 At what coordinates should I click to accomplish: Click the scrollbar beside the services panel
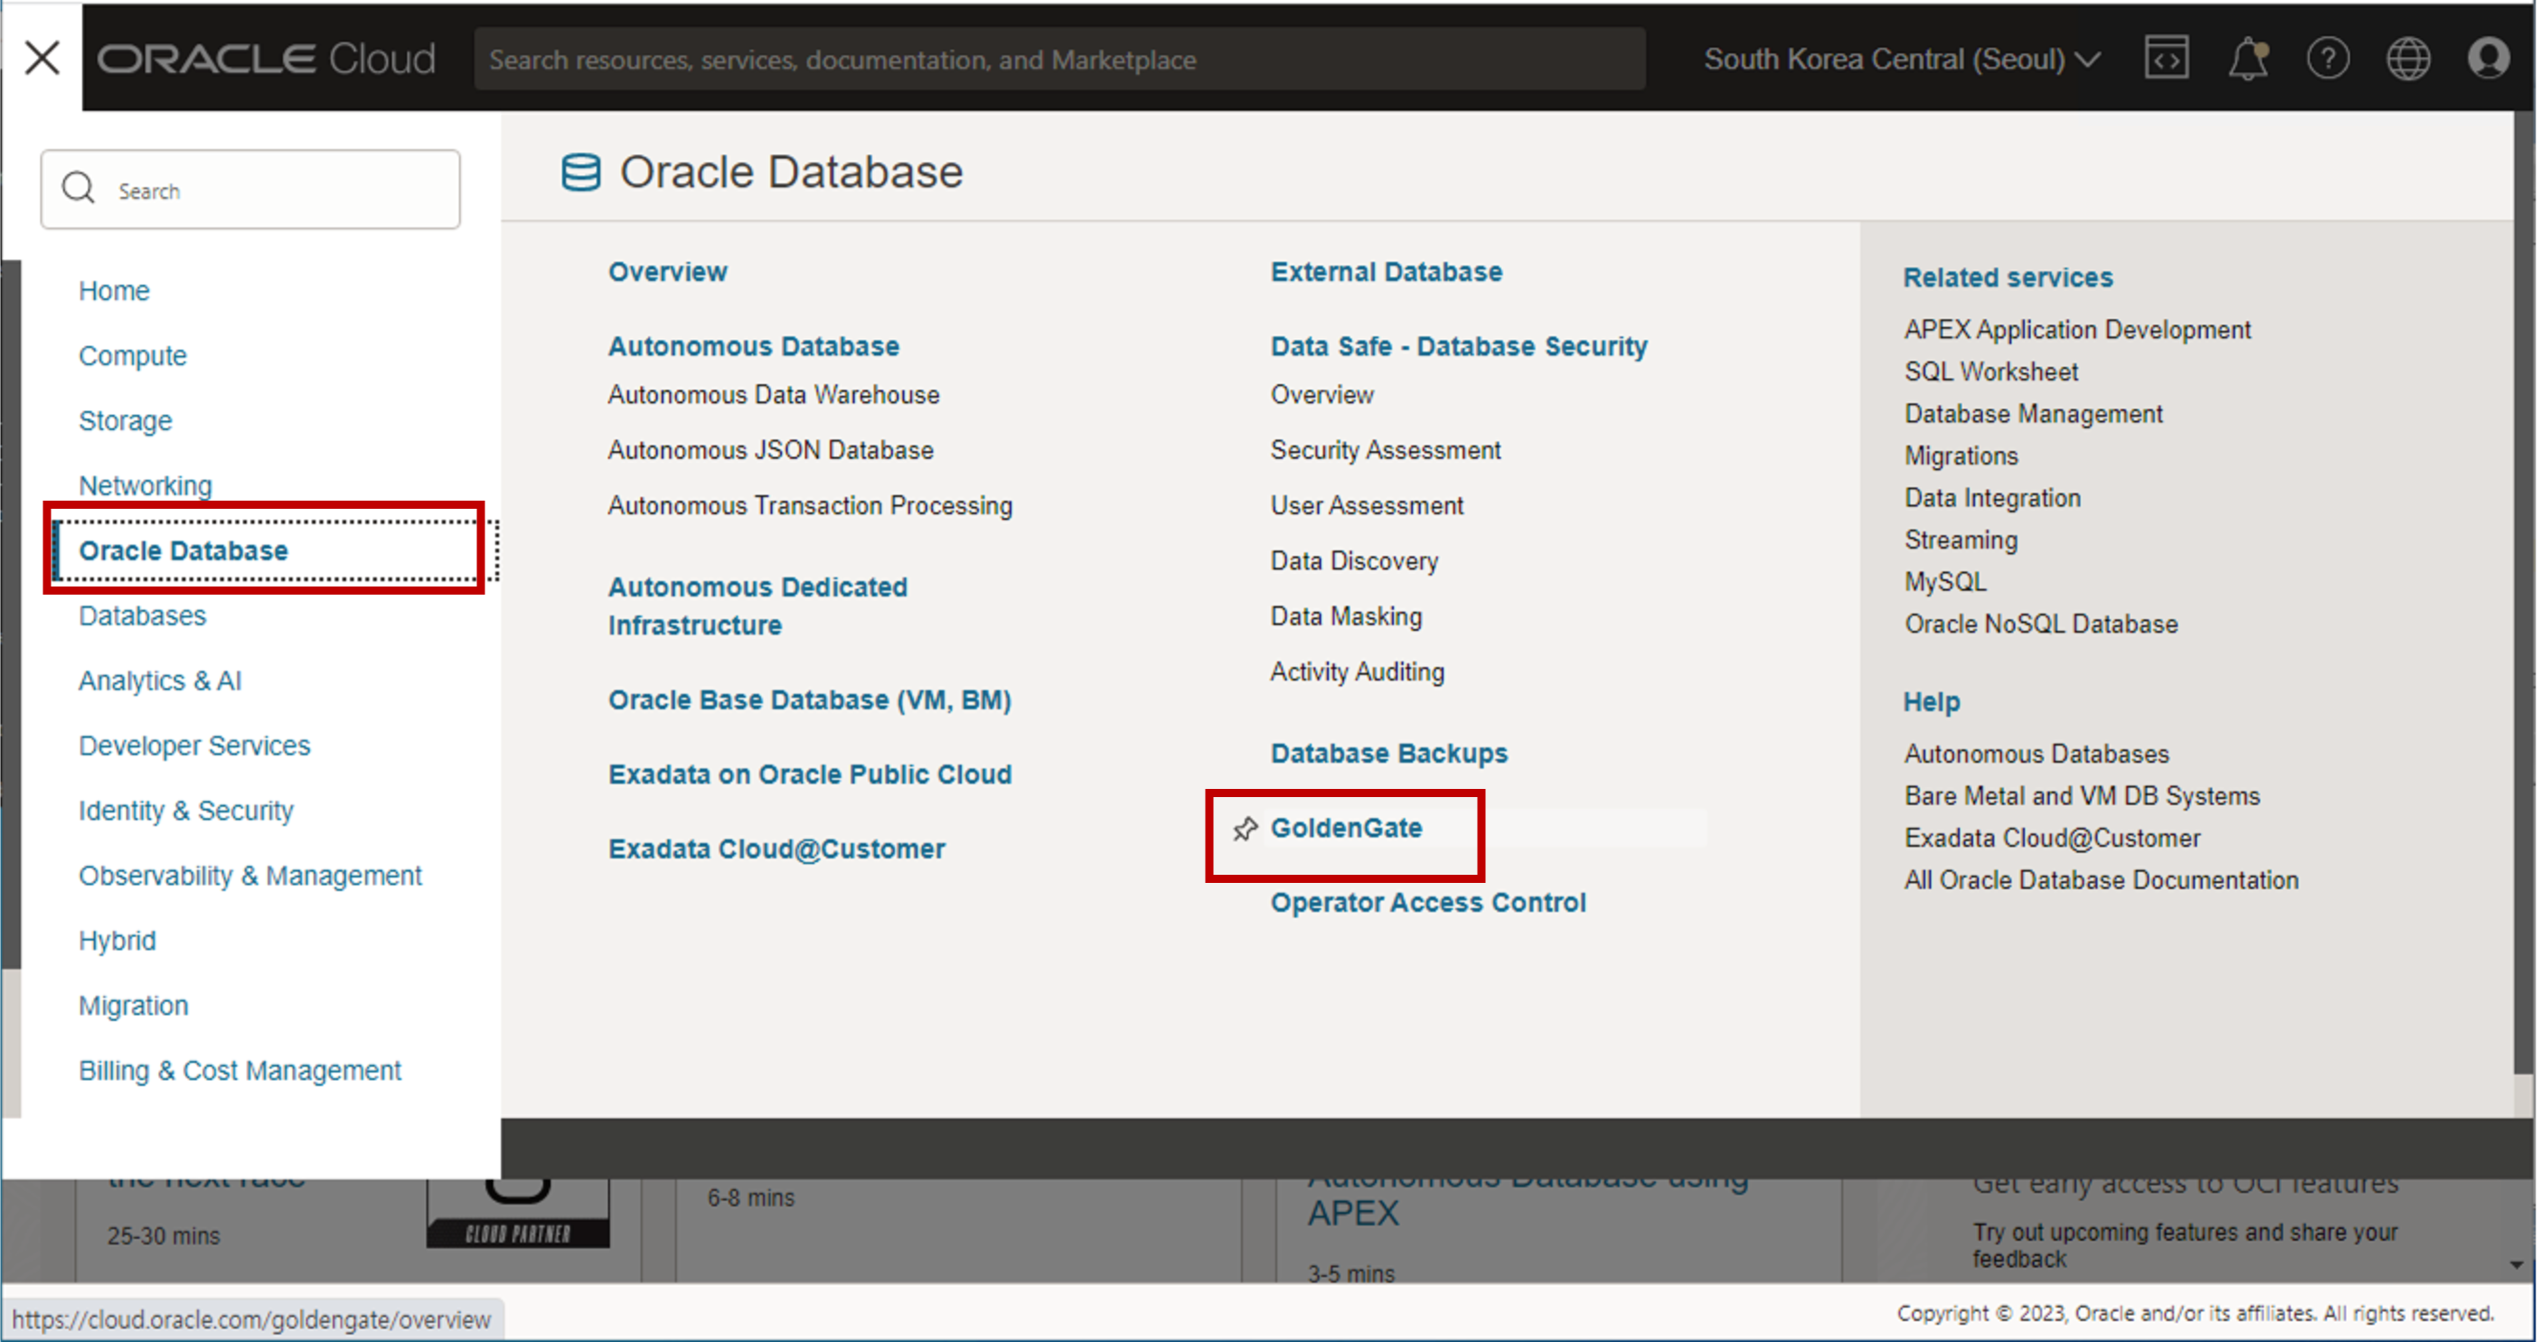tap(2525, 591)
